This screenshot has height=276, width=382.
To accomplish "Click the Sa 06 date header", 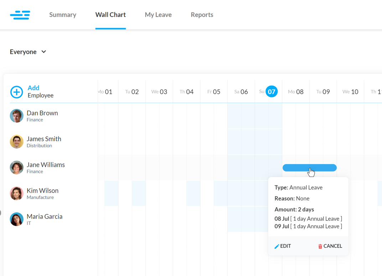I will pos(241,92).
